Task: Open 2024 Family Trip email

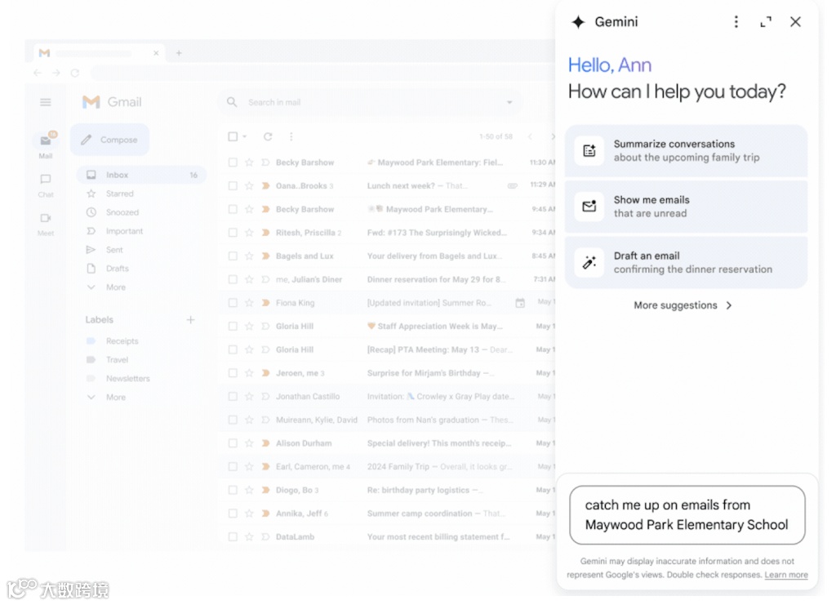Action: [x=387, y=467]
